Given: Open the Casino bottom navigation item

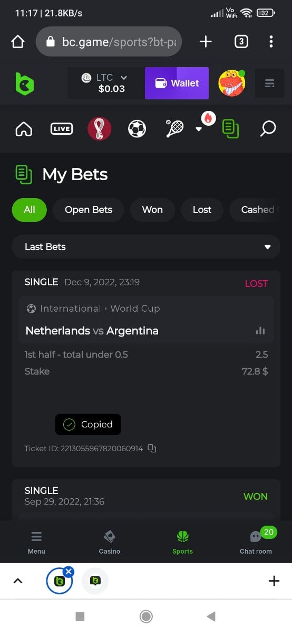Looking at the screenshot, I should [x=110, y=542].
